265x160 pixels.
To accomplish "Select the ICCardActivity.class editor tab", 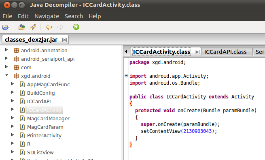I will 161,52.
